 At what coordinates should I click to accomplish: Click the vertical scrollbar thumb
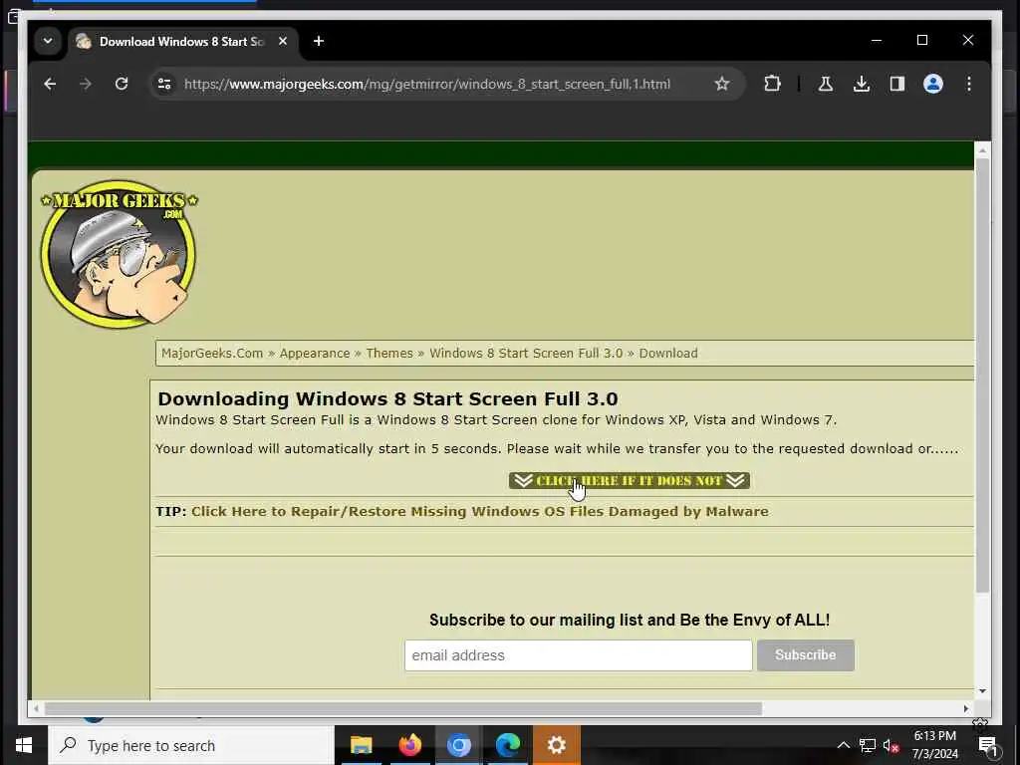[x=982, y=375]
